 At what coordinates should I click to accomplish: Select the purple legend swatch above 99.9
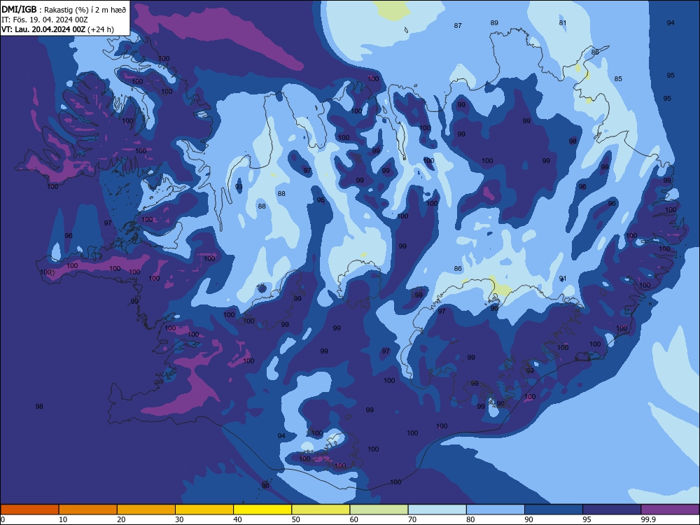[670, 510]
